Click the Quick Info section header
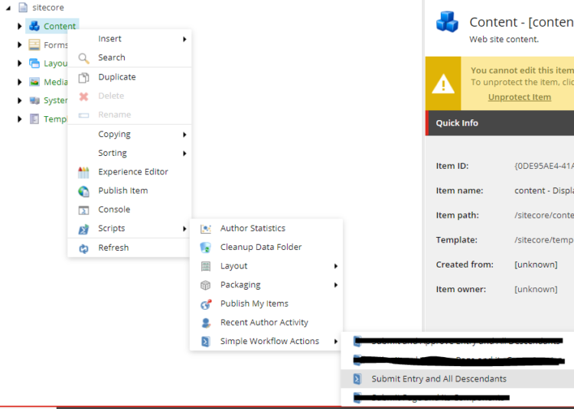This screenshot has width=574, height=409. point(457,123)
